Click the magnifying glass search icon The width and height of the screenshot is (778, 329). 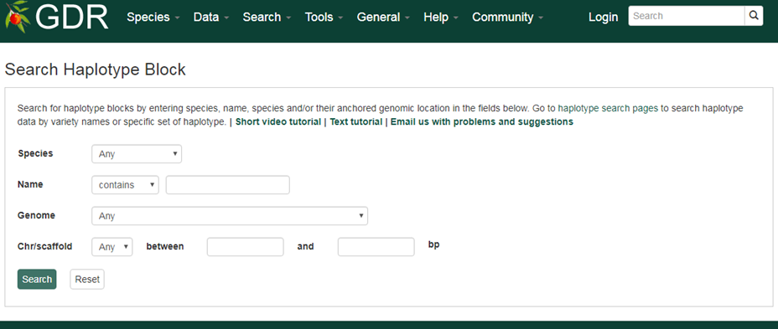[753, 16]
